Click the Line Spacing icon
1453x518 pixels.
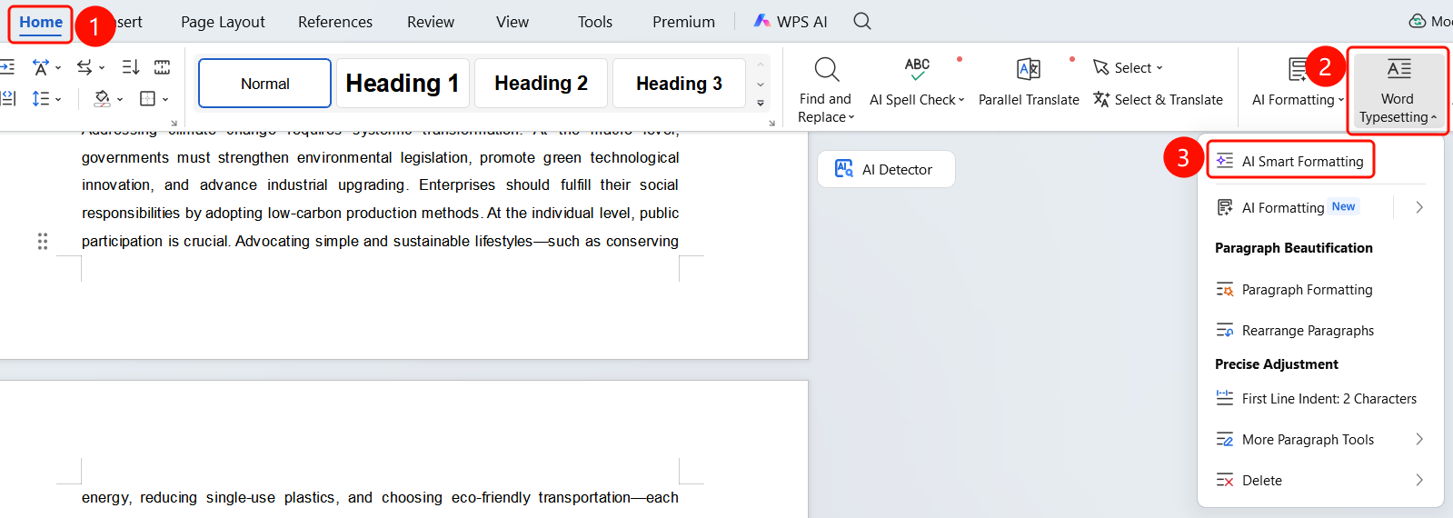pos(41,98)
